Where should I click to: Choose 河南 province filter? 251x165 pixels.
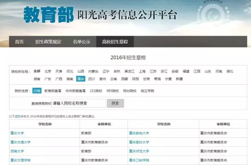pyautogui.click(x=219, y=71)
